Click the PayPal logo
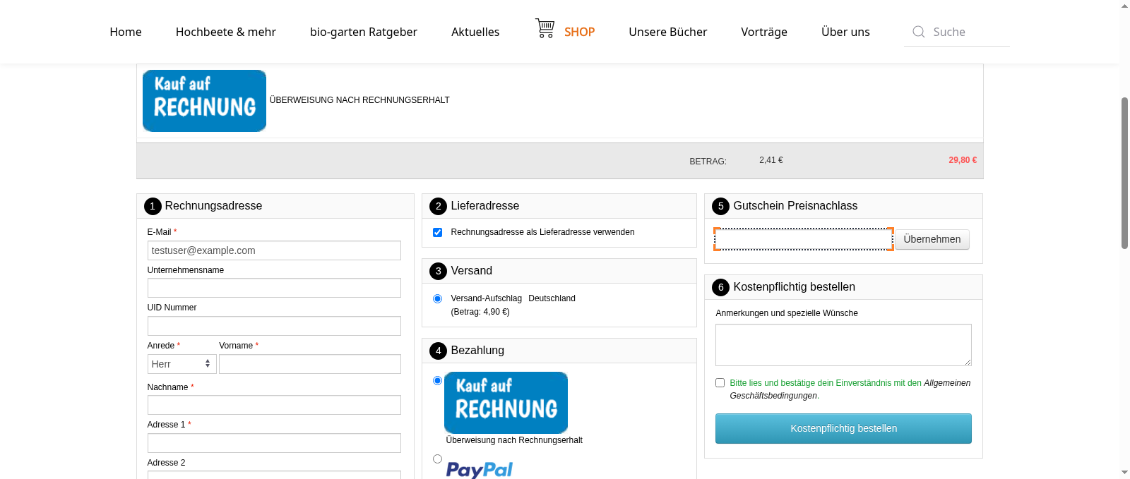Viewport: 1130px width, 479px height. (x=480, y=469)
